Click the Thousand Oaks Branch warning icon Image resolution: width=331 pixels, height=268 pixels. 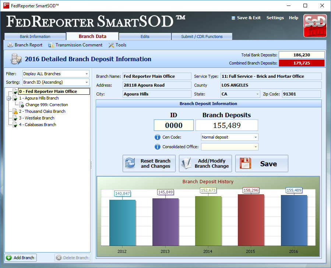(x=15, y=111)
